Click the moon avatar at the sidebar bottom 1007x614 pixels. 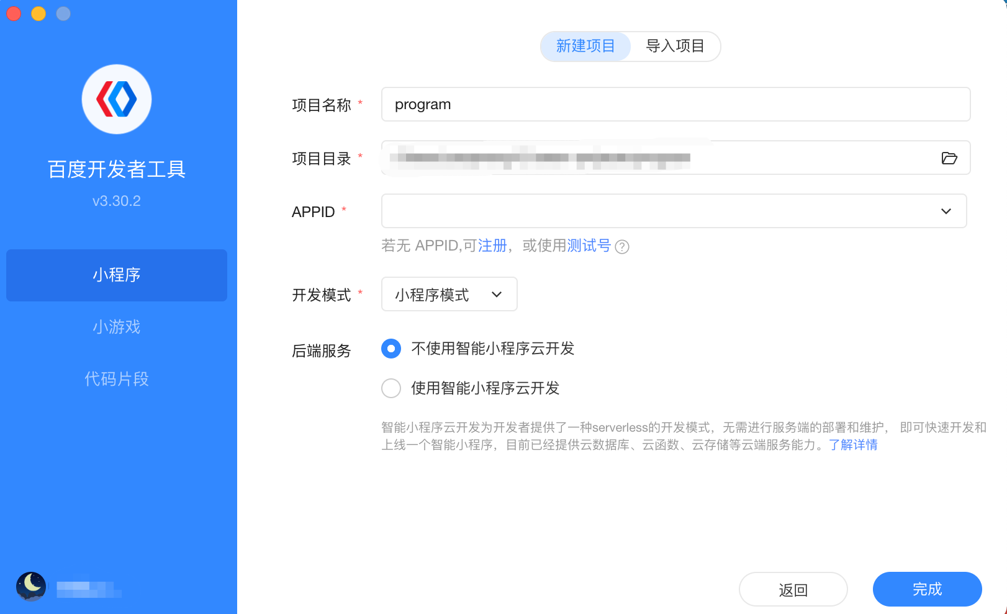click(x=31, y=587)
